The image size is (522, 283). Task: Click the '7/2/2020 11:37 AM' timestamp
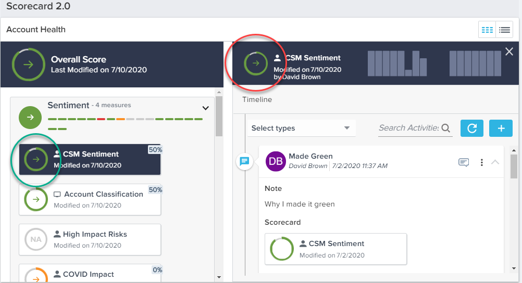tap(360, 165)
